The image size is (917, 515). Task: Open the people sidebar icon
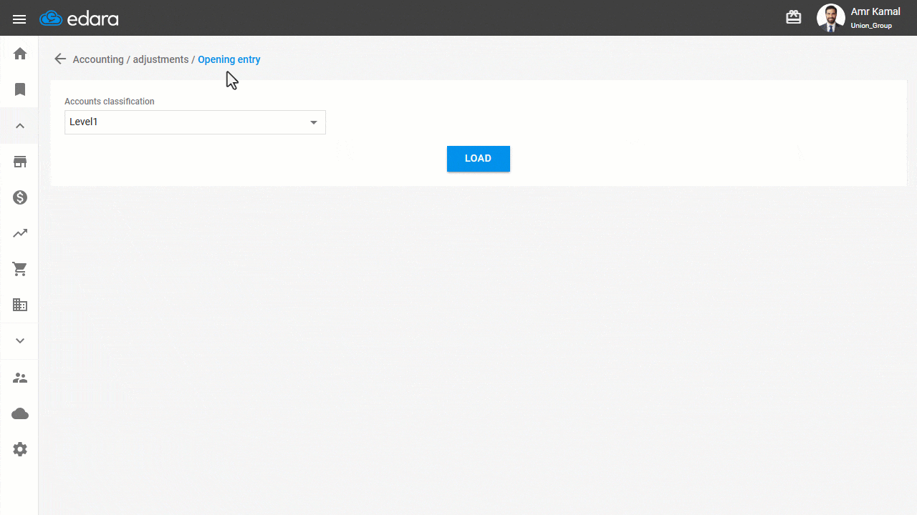(x=20, y=378)
